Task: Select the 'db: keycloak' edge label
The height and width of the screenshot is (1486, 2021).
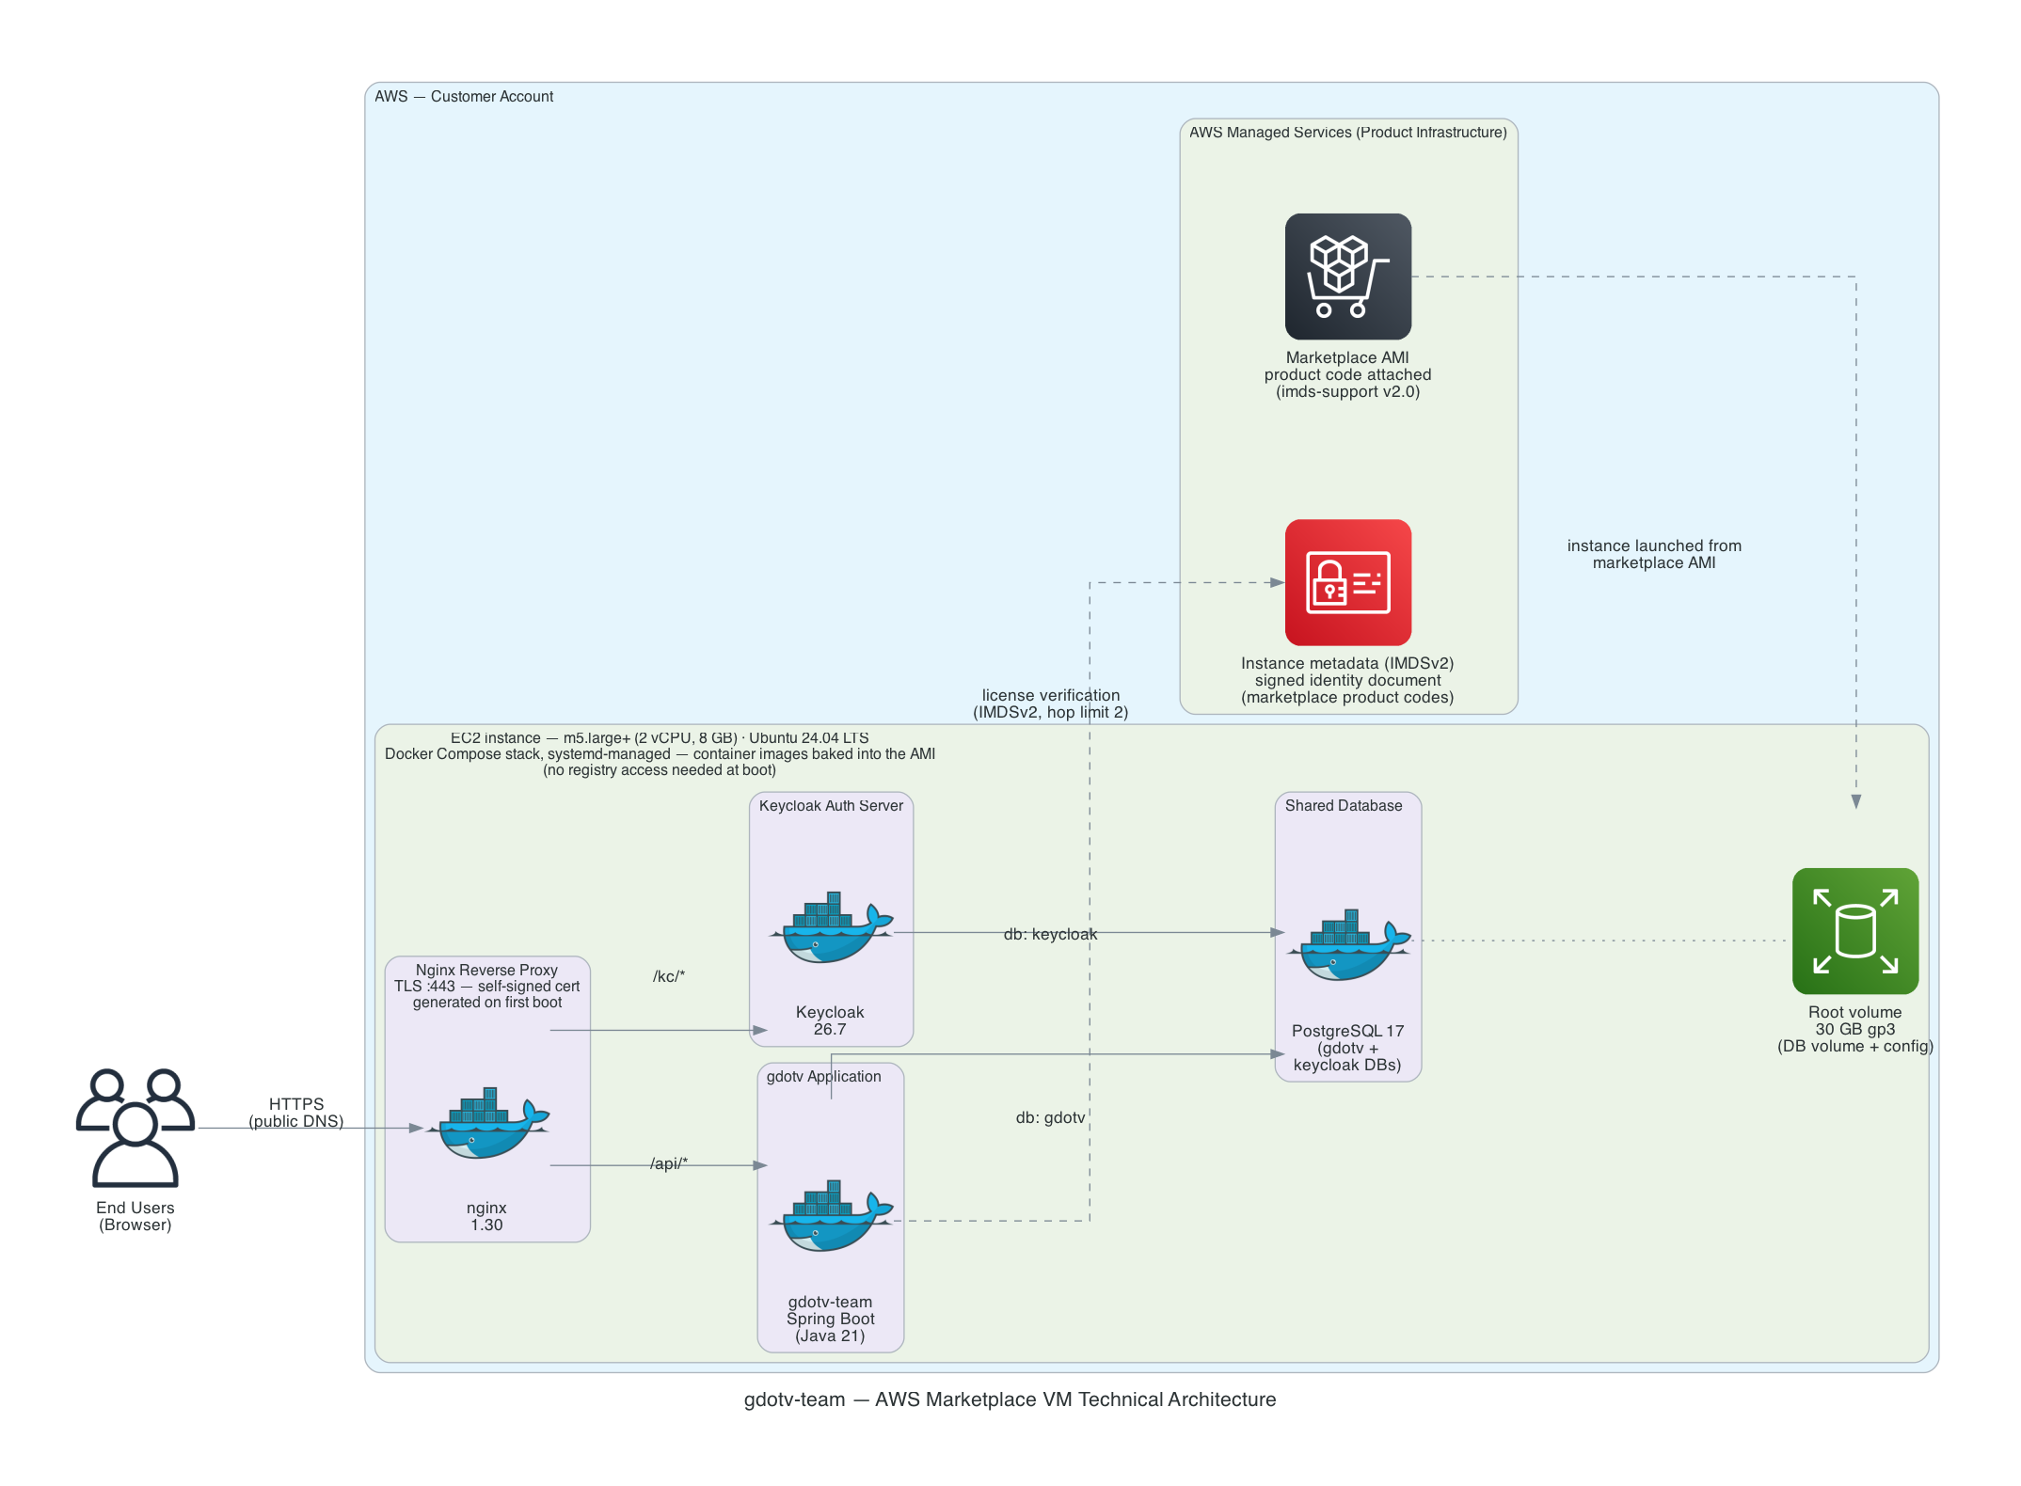Action: pyautogui.click(x=1050, y=935)
